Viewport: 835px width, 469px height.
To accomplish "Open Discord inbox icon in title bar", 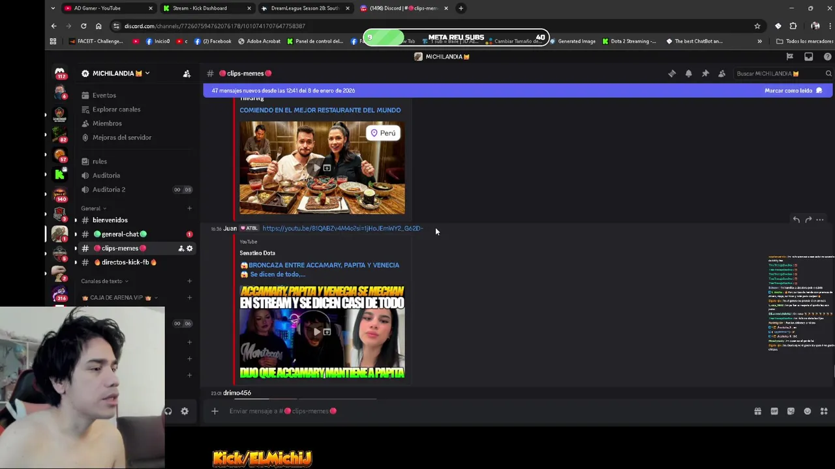I will click(x=809, y=57).
